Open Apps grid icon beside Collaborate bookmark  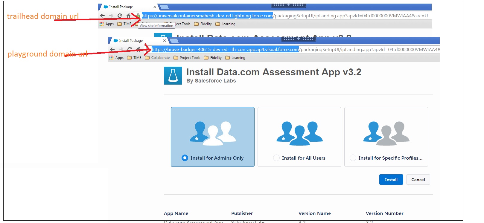point(112,58)
